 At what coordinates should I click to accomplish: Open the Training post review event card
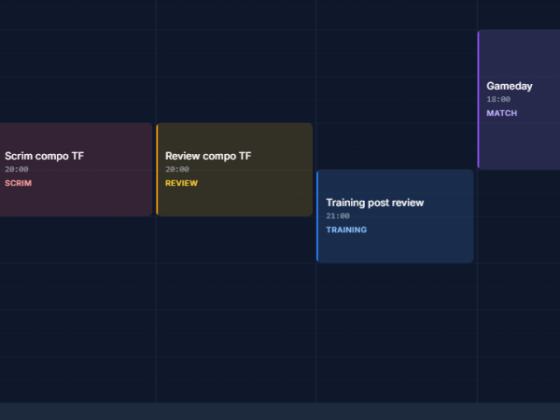point(395,217)
